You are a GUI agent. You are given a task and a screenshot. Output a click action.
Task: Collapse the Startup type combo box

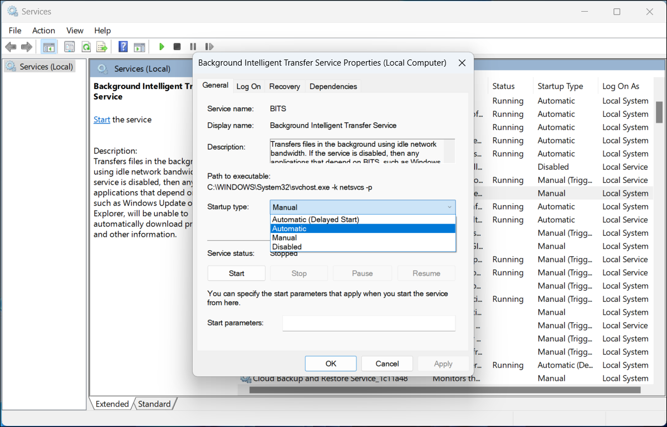click(362, 207)
